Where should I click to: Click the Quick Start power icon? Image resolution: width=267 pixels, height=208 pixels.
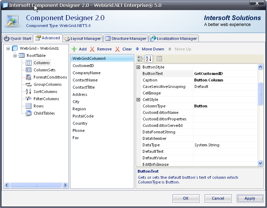(6, 39)
